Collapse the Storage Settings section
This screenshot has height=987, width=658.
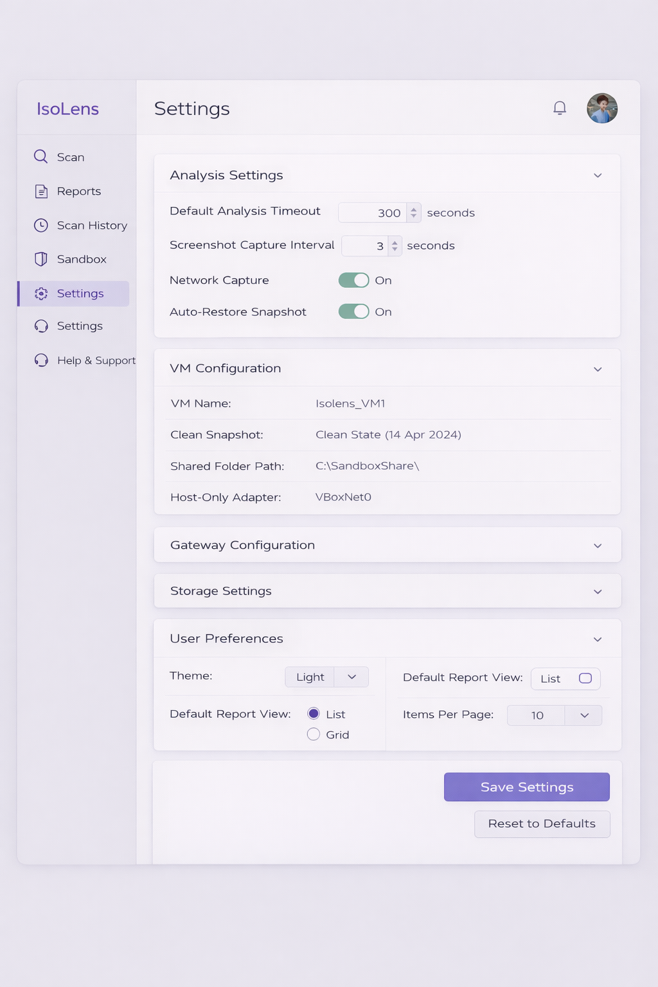click(x=597, y=591)
